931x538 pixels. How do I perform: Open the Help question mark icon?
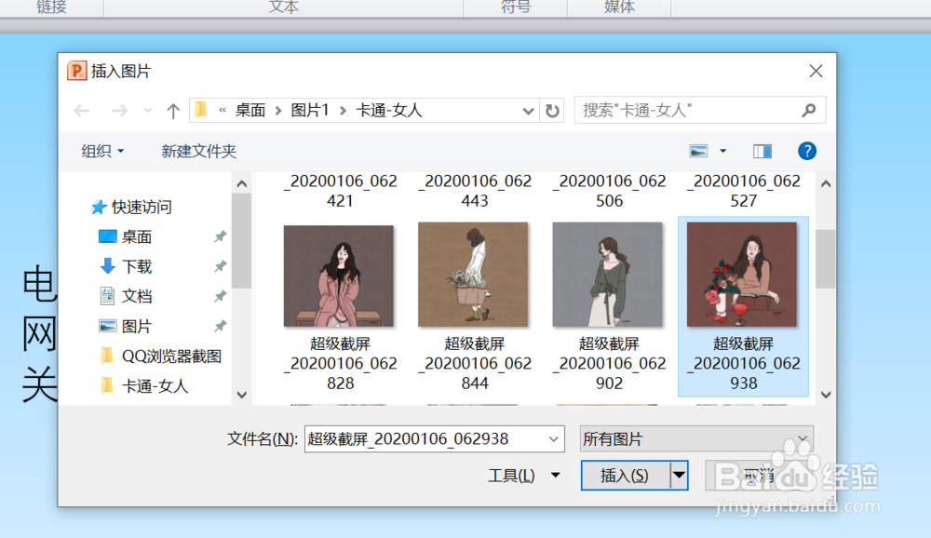[806, 151]
